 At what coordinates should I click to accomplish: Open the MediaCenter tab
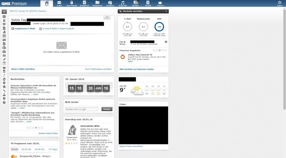click(x=97, y=3)
